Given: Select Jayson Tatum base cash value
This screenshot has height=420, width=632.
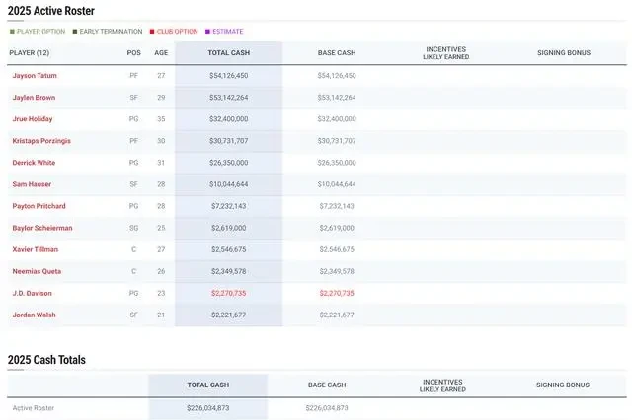Looking at the screenshot, I should pyautogui.click(x=337, y=76).
